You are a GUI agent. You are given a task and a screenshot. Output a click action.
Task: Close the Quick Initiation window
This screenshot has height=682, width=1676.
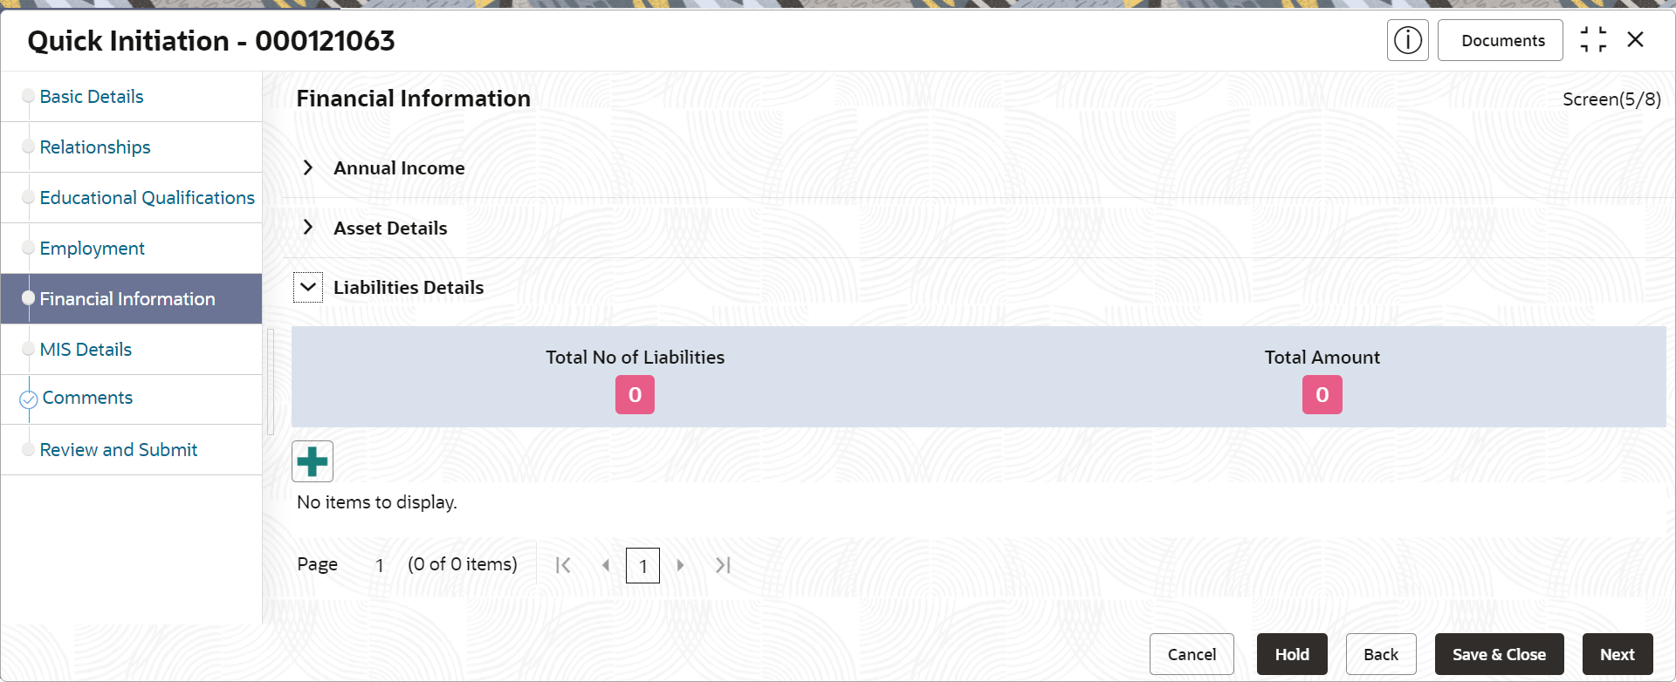pos(1636,40)
